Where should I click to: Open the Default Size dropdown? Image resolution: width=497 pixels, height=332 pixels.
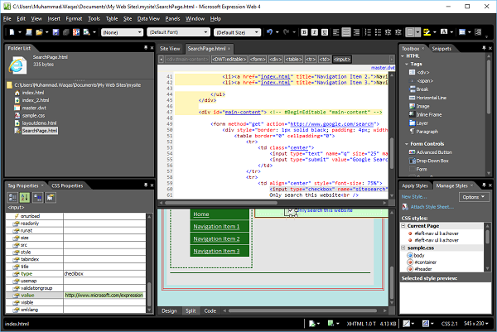pos(236,32)
